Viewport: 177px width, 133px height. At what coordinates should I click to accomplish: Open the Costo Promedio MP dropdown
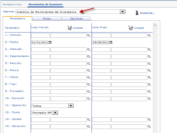(55, 113)
